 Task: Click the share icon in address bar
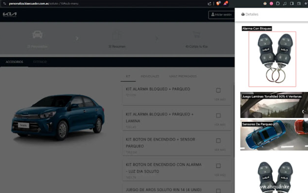click(209, 4)
